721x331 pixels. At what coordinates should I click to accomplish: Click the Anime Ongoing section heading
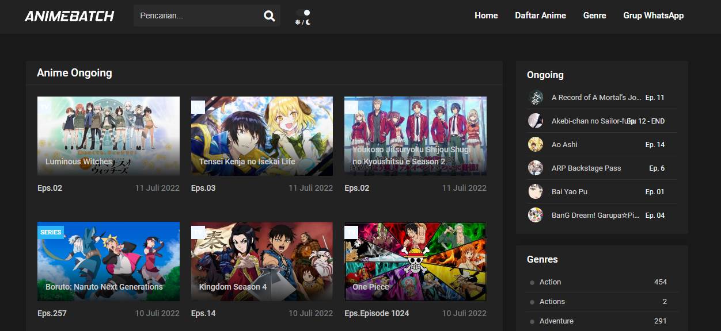[74, 72]
